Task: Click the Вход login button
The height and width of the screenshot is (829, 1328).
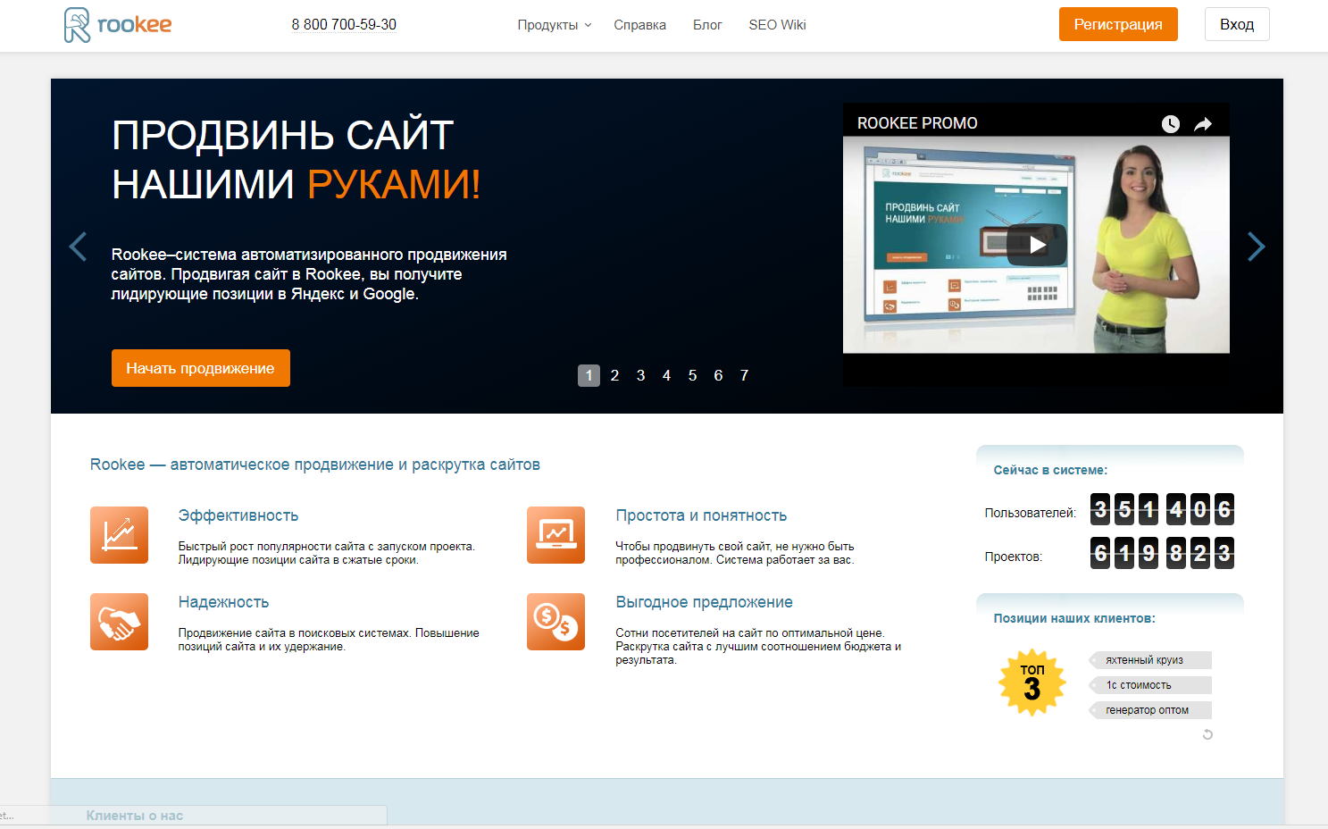Action: pos(1236,24)
